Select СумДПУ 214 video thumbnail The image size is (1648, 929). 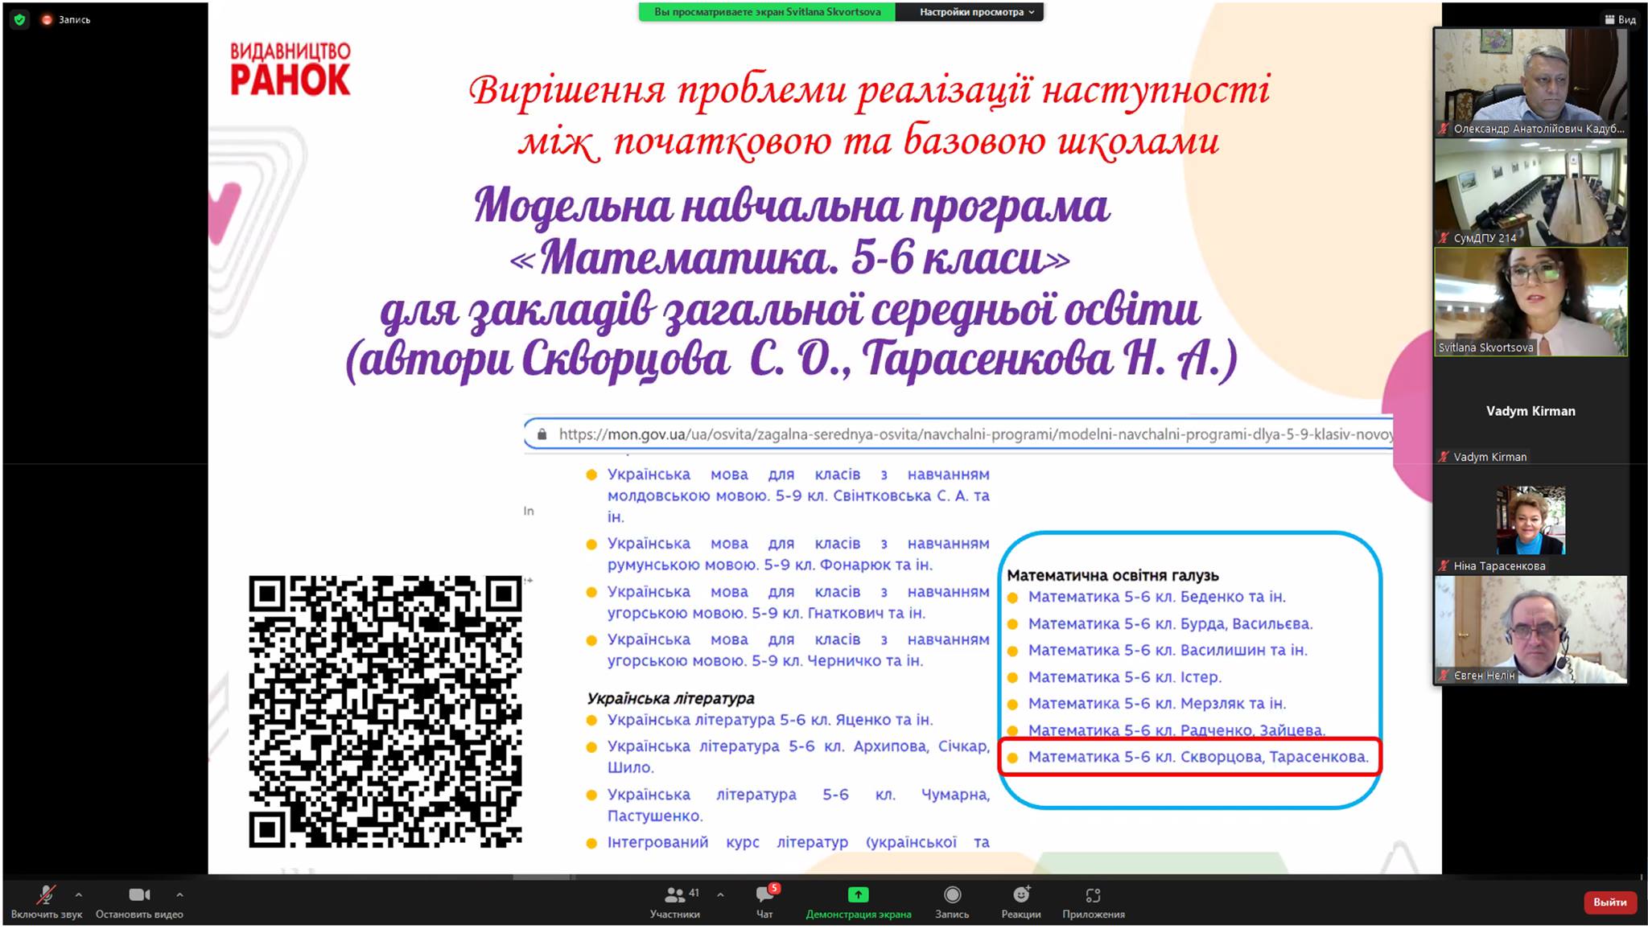pos(1531,191)
